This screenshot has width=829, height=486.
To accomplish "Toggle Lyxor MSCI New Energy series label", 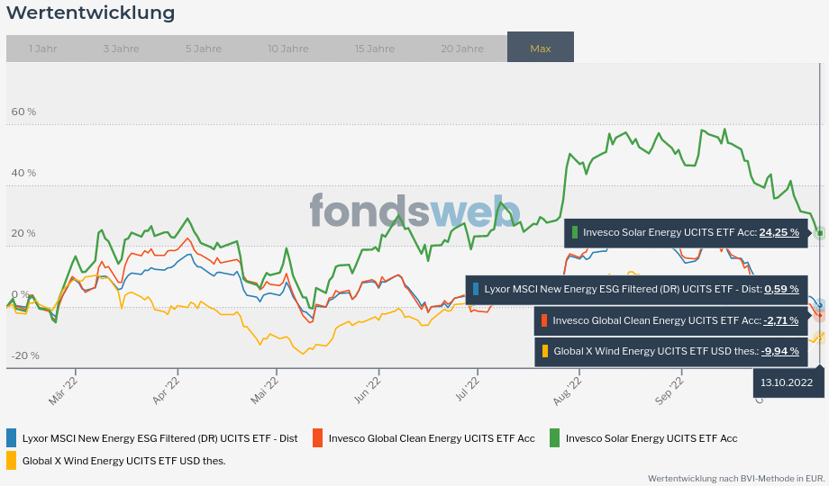I will 159,438.
